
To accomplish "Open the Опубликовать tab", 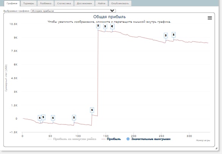I will pos(120,3).
